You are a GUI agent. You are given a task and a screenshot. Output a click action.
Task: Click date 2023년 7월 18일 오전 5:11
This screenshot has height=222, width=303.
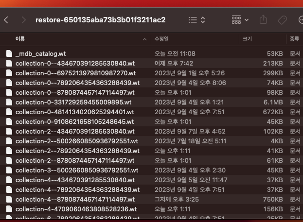click(x=190, y=141)
